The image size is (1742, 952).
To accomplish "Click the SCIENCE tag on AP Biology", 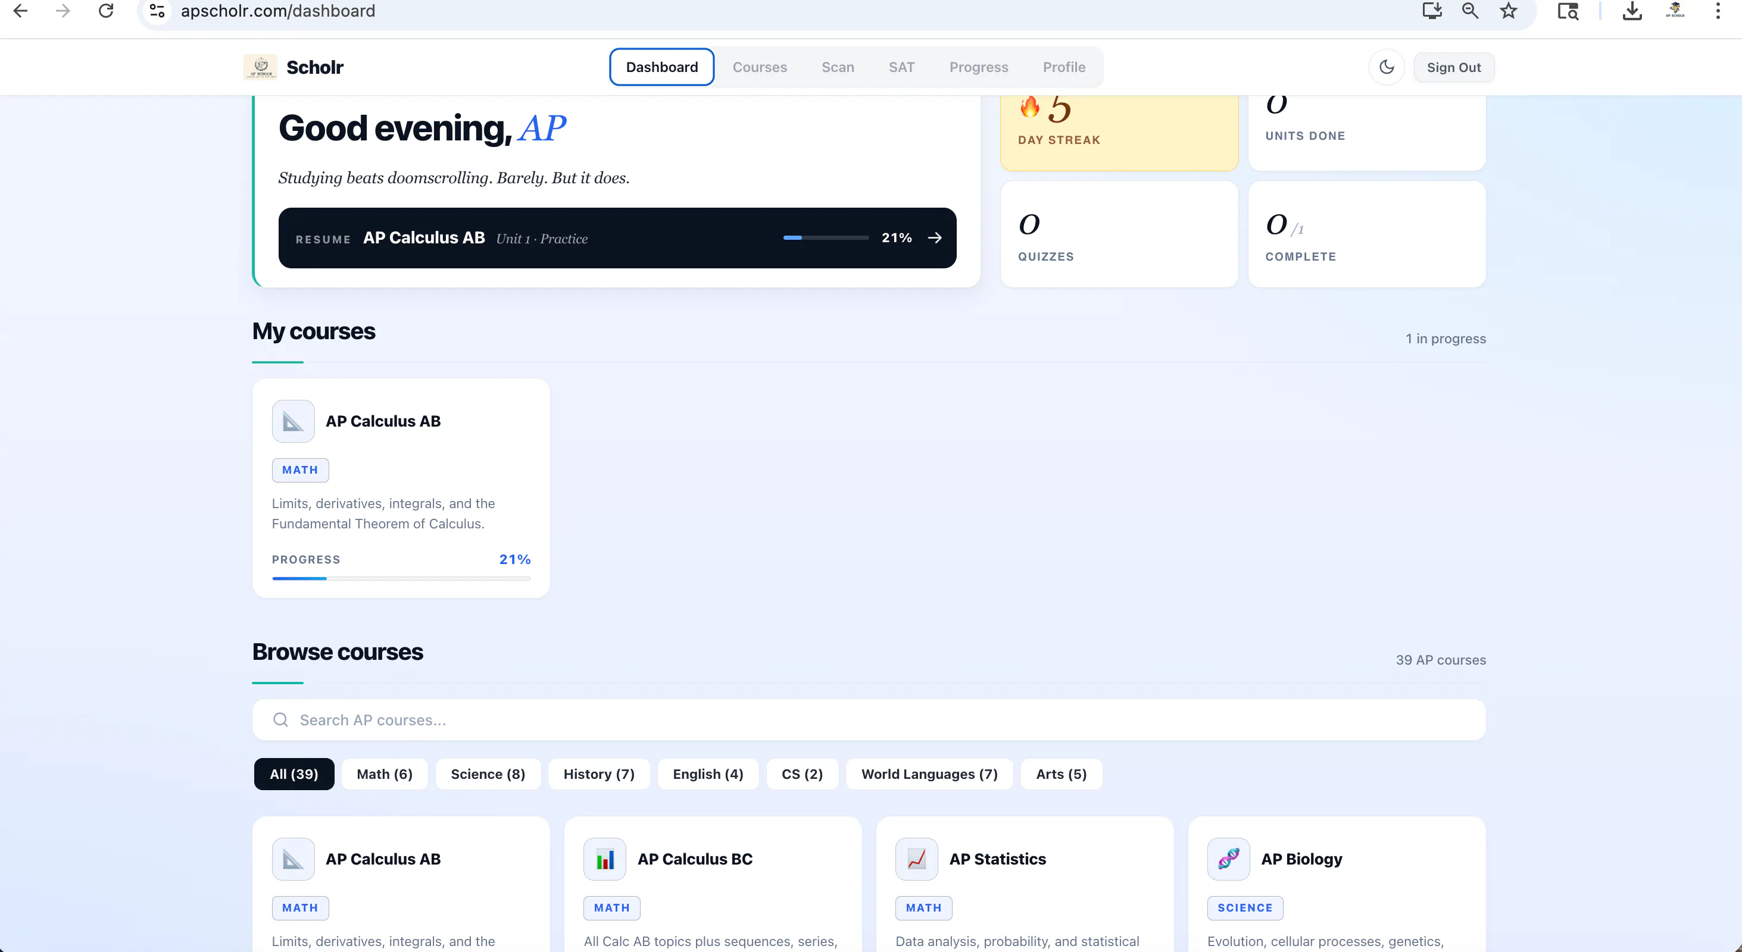I will [x=1245, y=907].
